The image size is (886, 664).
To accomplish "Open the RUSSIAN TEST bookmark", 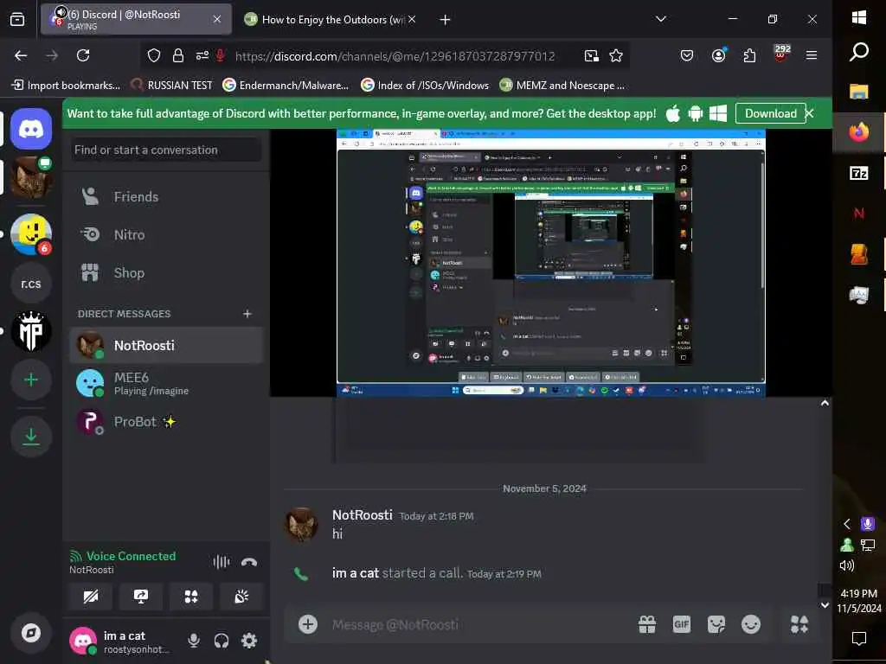I will 171,86.
